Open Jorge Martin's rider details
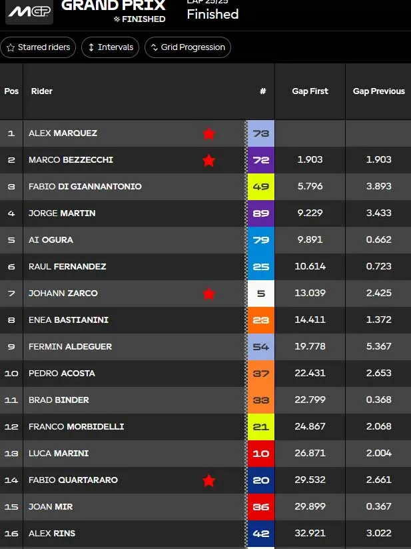Viewport: 411px width, 549px height. (x=62, y=213)
